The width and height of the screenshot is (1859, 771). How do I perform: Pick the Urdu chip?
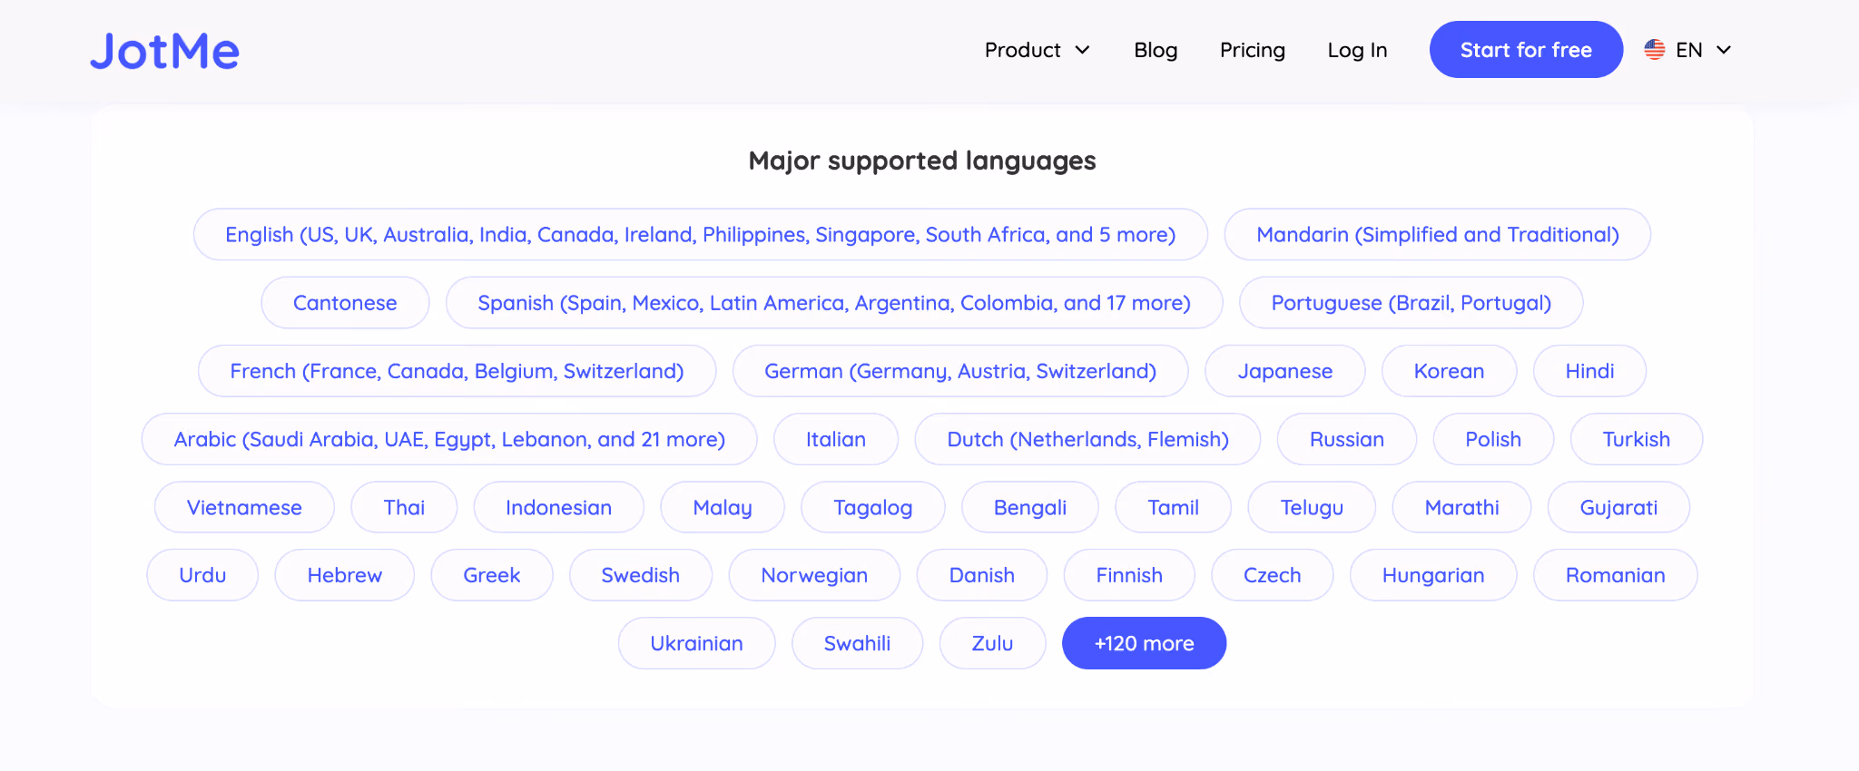pyautogui.click(x=202, y=575)
